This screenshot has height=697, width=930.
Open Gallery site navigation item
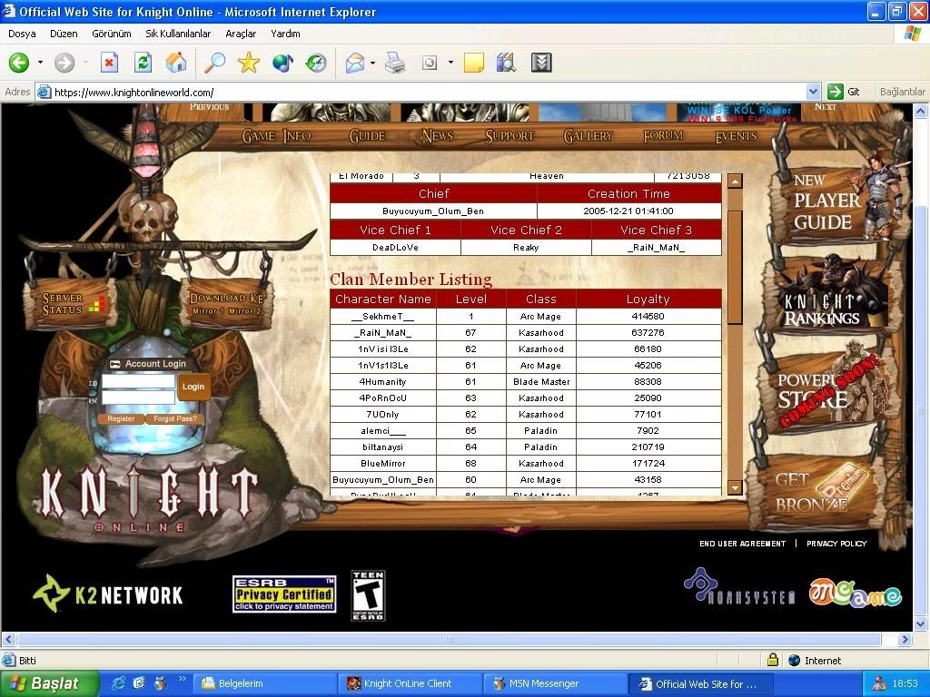pos(588,136)
